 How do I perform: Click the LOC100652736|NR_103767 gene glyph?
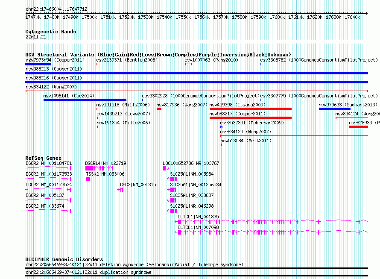coord(166,168)
